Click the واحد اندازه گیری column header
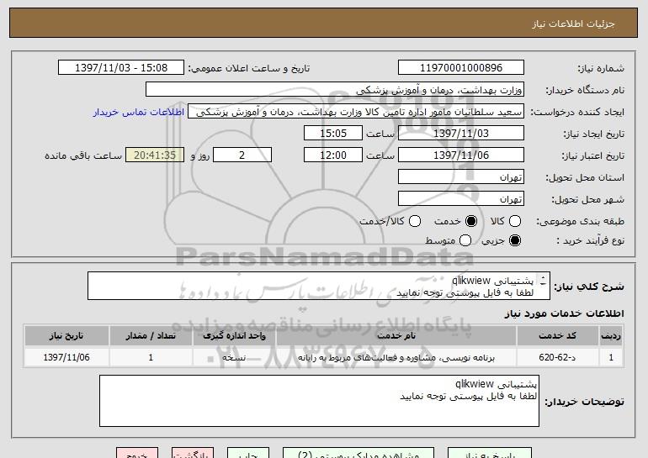Image resolution: width=648 pixels, height=458 pixels. point(234,336)
